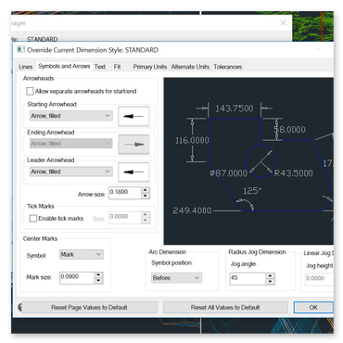The width and height of the screenshot is (343, 343).
Task: Click the dialog title bar icon
Action: pyautogui.click(x=20, y=49)
